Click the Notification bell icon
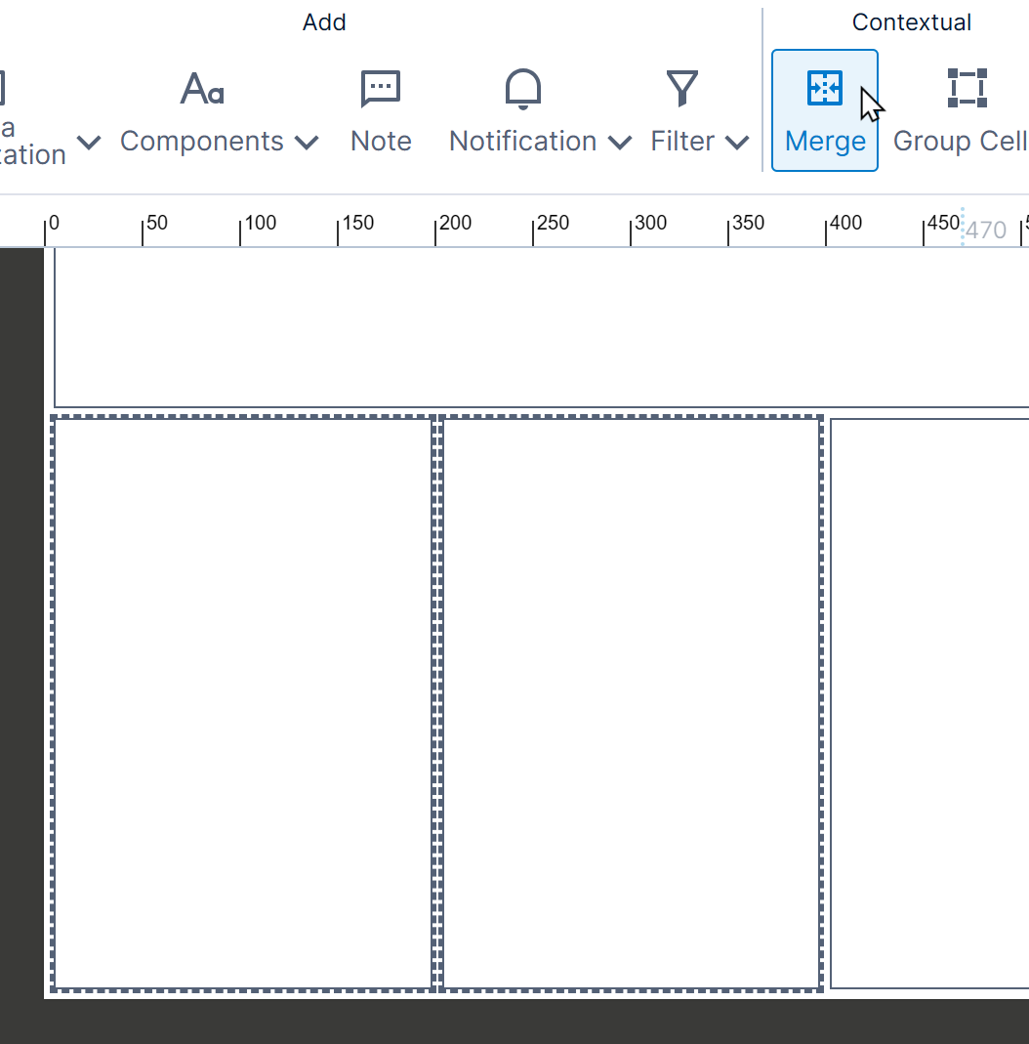Screen dimensions: 1029x1044 (x=523, y=88)
